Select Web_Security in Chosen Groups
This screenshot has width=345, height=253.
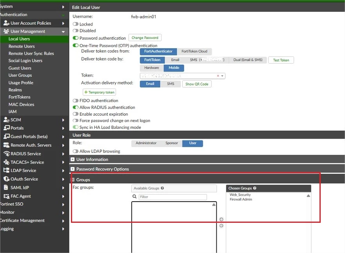click(x=240, y=195)
